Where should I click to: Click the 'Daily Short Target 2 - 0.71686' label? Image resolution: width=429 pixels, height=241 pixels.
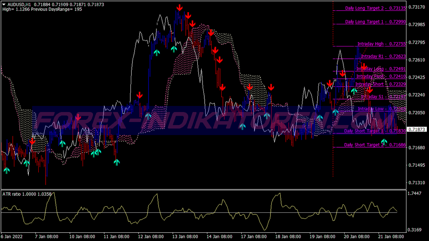(x=375, y=145)
